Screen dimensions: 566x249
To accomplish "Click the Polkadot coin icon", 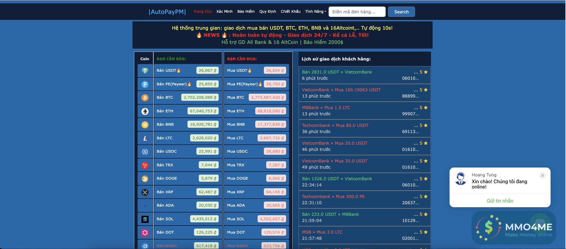I will (x=145, y=232).
